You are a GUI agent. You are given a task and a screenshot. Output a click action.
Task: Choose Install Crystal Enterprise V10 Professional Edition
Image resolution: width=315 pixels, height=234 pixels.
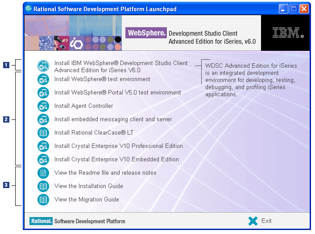click(119, 146)
